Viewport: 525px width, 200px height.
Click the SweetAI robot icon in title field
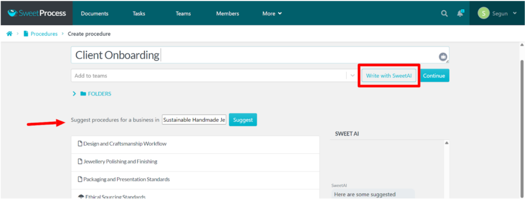pos(443,56)
